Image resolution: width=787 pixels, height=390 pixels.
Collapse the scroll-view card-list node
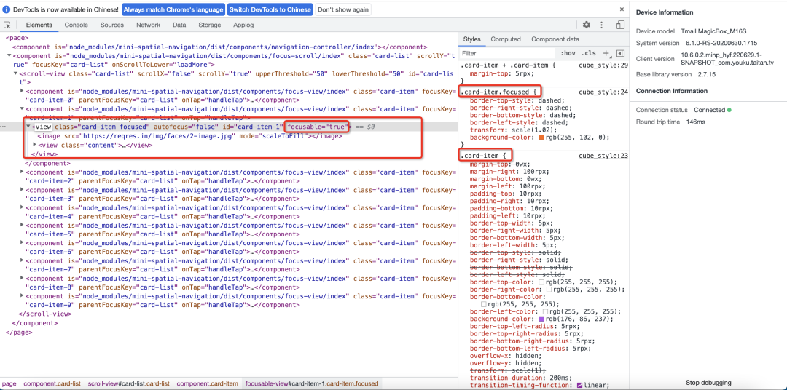pyautogui.click(x=15, y=73)
